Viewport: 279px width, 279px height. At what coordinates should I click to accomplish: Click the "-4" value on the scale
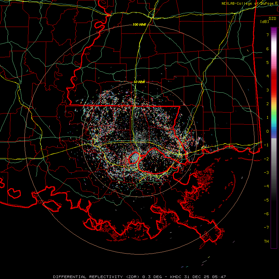[x=266, y=186]
